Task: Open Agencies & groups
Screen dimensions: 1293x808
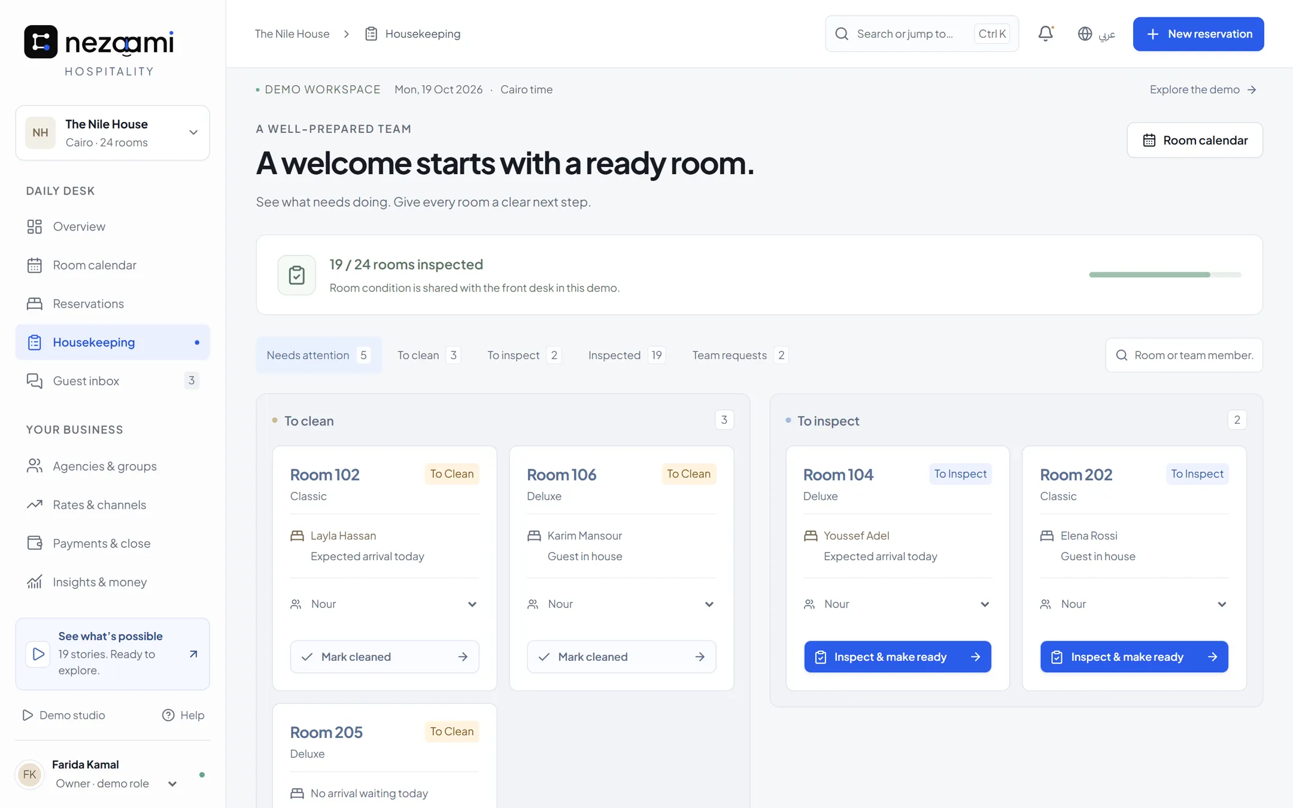Action: click(113, 466)
